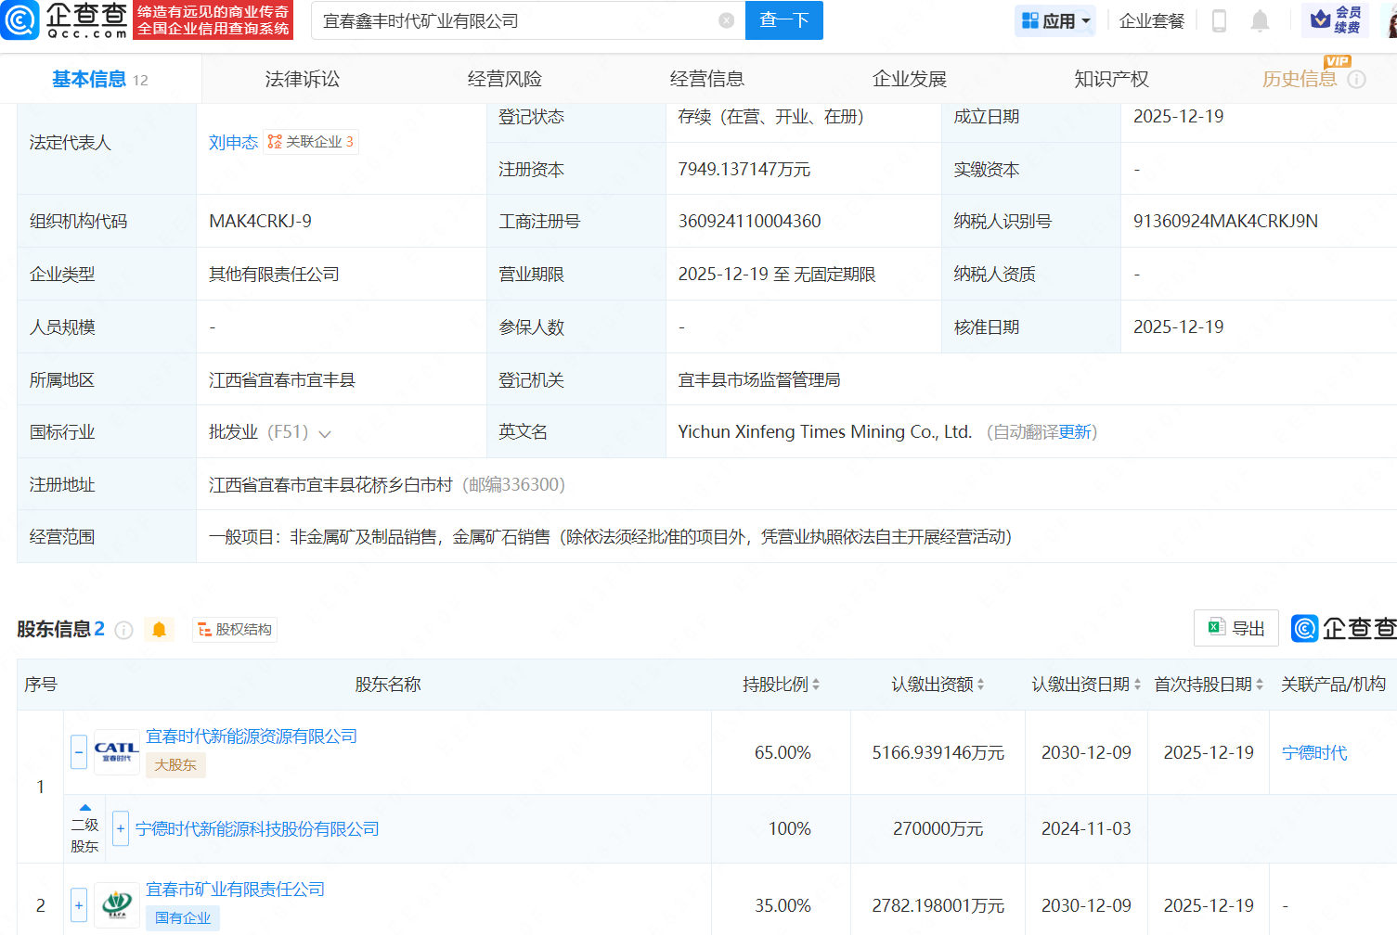Switch to the 法律诉讼 tab

click(x=302, y=79)
